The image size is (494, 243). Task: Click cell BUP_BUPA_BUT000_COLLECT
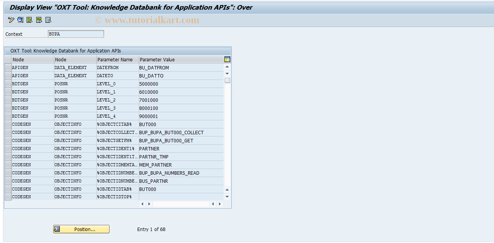181,132
